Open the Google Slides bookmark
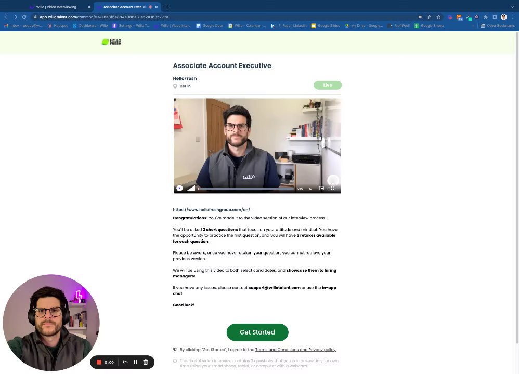 326,26
